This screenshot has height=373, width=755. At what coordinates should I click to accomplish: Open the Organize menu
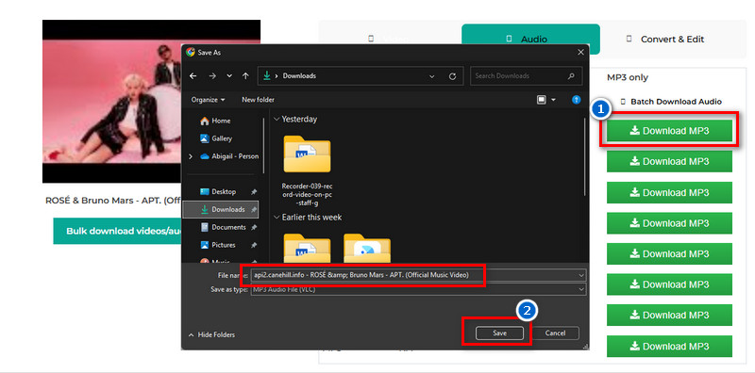(x=208, y=100)
